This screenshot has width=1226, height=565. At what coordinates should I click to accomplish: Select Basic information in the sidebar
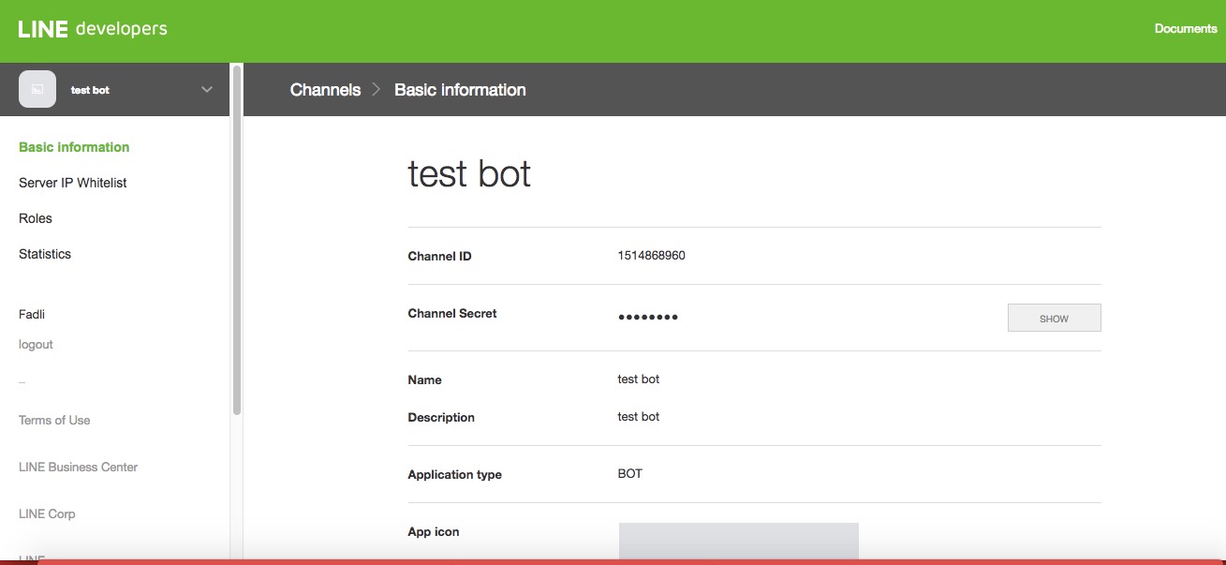pyautogui.click(x=74, y=147)
